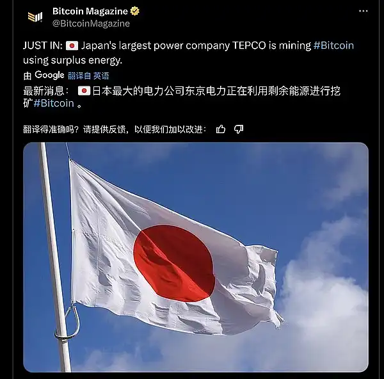This screenshot has height=379, width=384.
Task: Click the translation feedback prompt text
Action: click(115, 129)
